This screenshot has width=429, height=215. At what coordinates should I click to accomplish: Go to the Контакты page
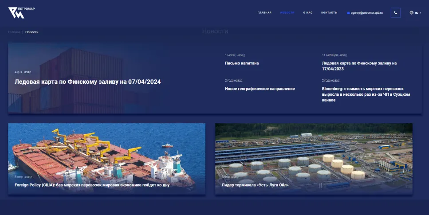pos(329,13)
